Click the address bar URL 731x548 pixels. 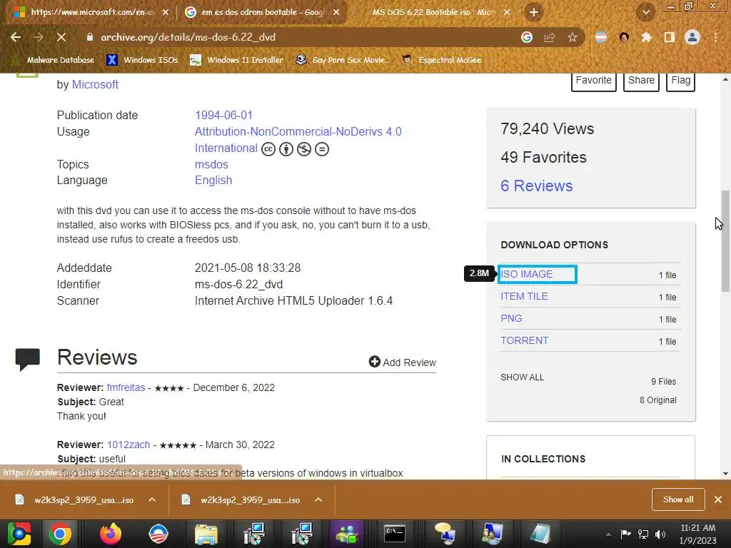pyautogui.click(x=188, y=37)
